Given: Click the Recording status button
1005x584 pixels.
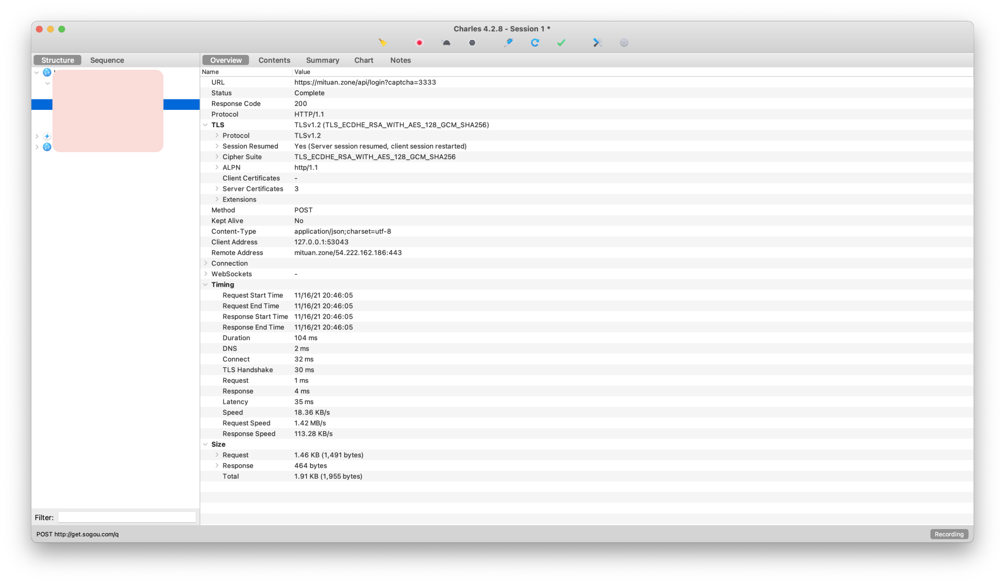Looking at the screenshot, I should [948, 534].
